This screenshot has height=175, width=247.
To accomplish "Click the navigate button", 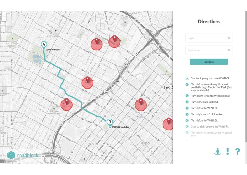I will coord(209,62).
